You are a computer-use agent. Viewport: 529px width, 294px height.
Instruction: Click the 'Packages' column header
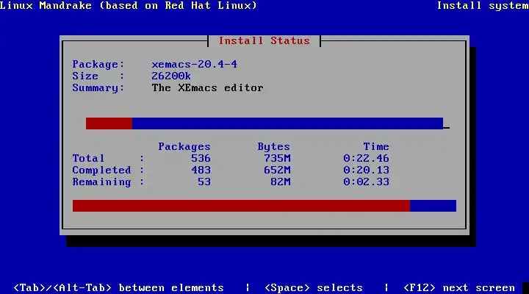click(184, 146)
